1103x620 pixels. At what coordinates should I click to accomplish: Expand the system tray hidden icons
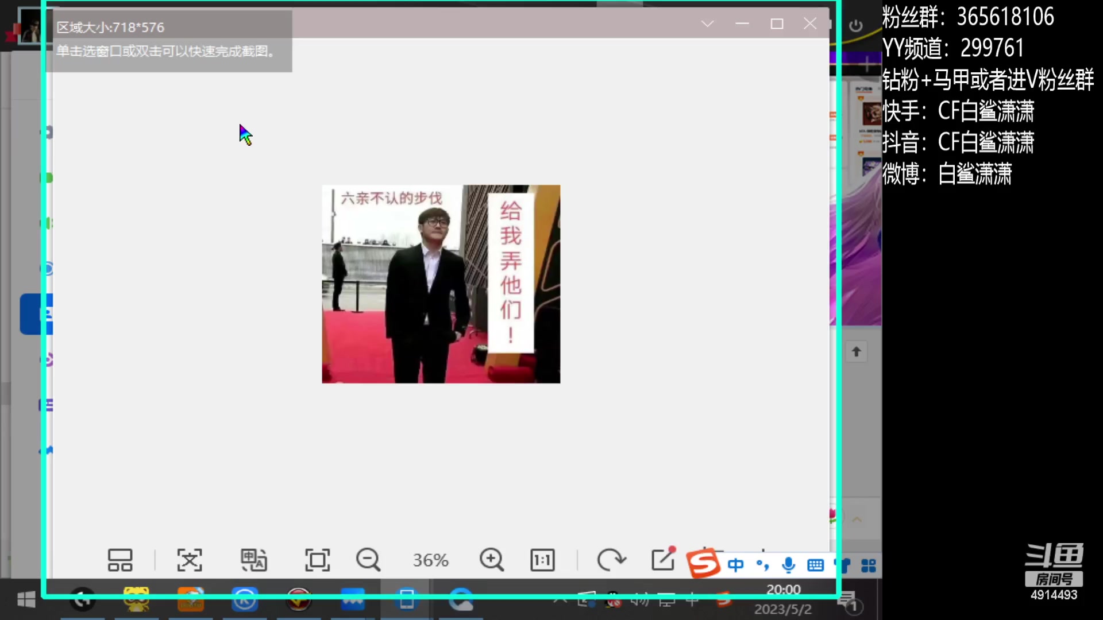[x=560, y=600]
